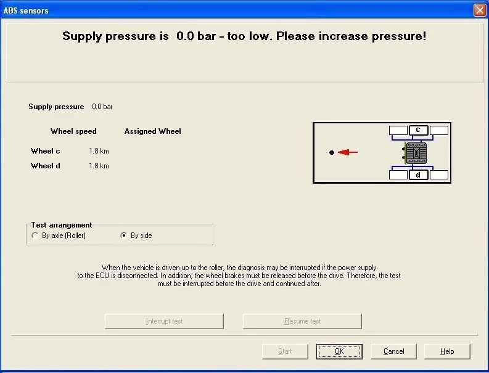Close the ABS sensors dialog window

(x=480, y=10)
